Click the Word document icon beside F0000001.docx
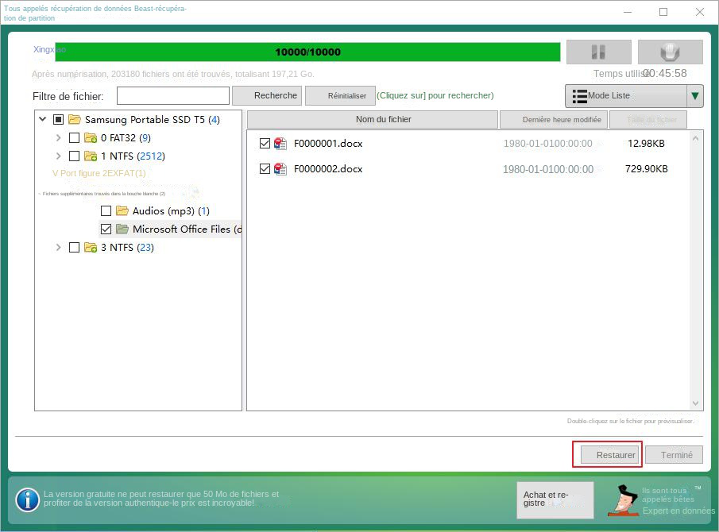The width and height of the screenshot is (719, 532). (x=280, y=144)
